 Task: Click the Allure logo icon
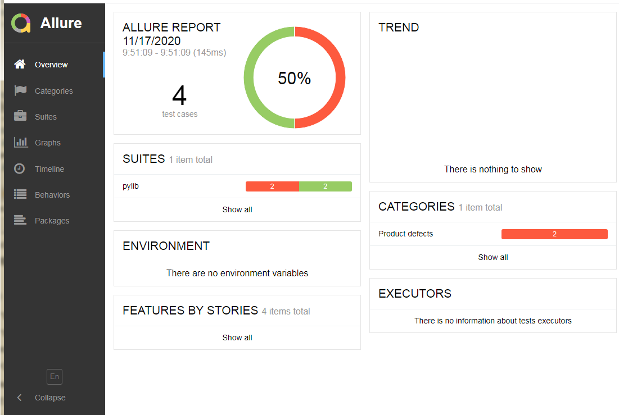(21, 23)
